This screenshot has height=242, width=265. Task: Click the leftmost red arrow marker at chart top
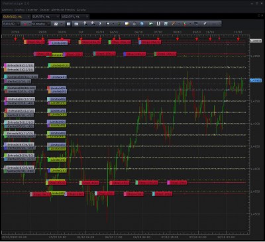[15, 39]
